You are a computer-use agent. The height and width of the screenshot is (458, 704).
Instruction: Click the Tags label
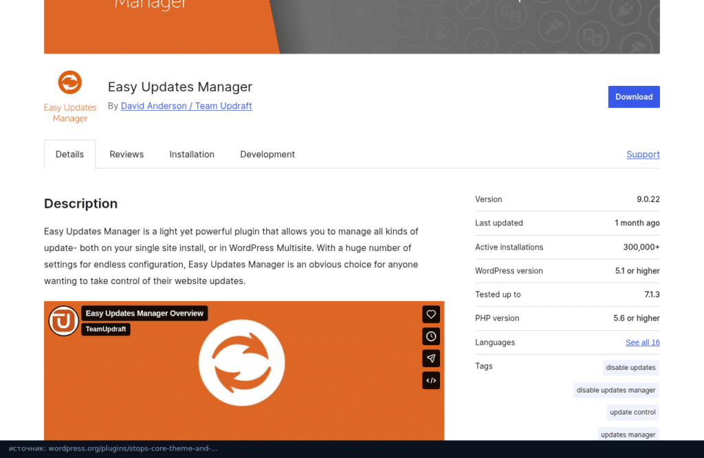[483, 367]
